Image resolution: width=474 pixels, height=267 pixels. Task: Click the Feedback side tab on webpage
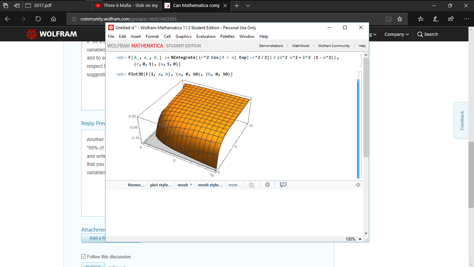462,120
